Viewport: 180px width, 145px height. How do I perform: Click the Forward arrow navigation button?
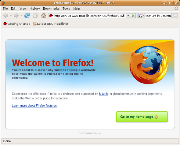tap(16, 16)
